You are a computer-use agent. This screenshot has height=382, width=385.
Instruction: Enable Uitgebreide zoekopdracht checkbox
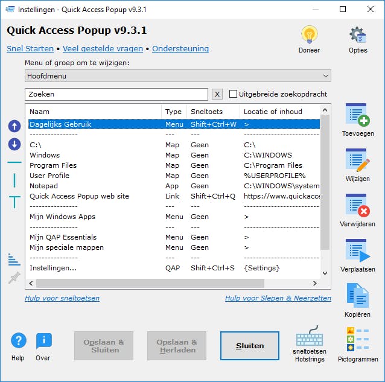click(x=233, y=94)
